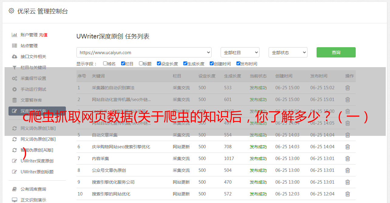Enable the 域名 field checkbox
Image resolution: width=390 pixels, height=203 pixels.
click(x=105, y=64)
